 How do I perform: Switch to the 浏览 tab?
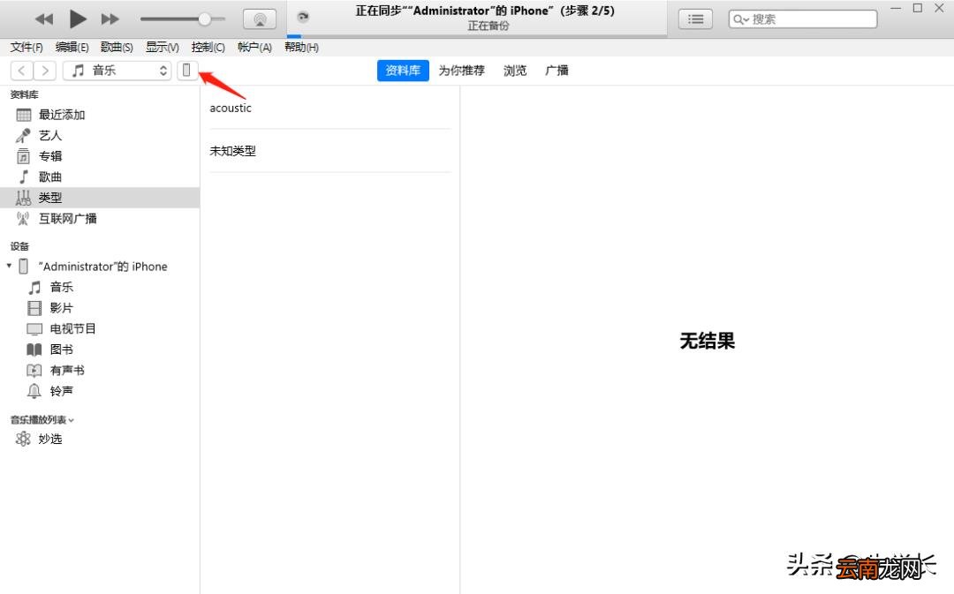[515, 71]
